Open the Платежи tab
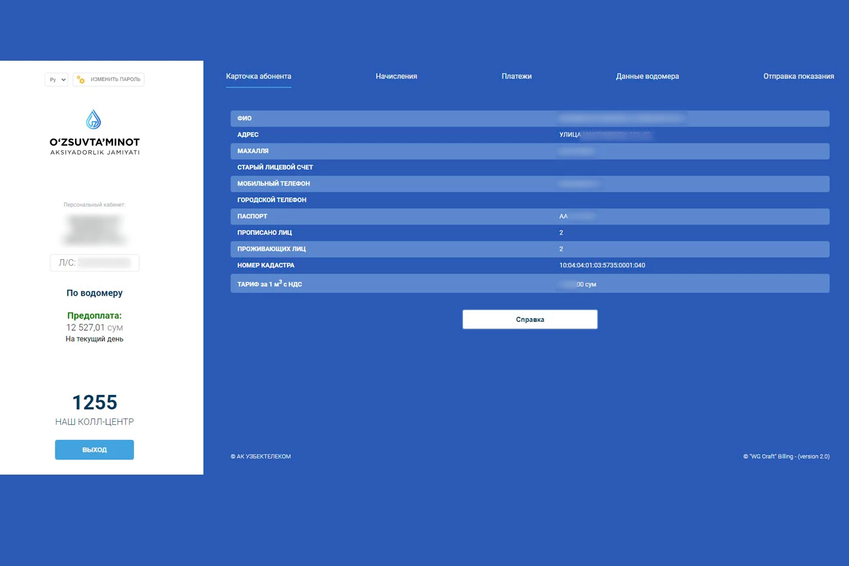The image size is (849, 566). [517, 76]
